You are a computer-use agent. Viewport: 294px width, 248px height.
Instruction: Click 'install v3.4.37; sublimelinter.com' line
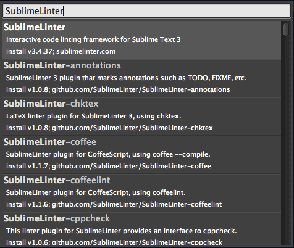coord(61,51)
